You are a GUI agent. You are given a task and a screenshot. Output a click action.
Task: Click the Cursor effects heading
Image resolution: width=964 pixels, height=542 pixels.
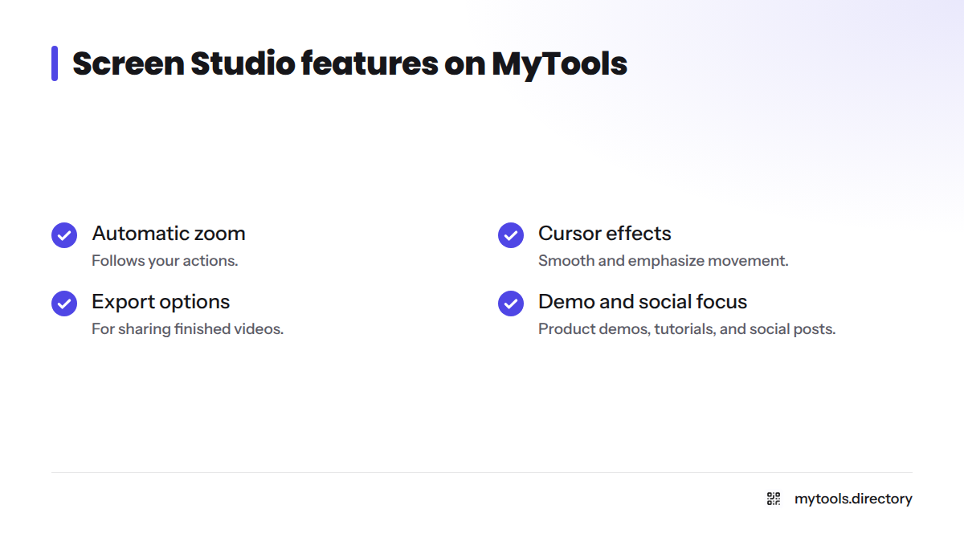pyautogui.click(x=605, y=234)
